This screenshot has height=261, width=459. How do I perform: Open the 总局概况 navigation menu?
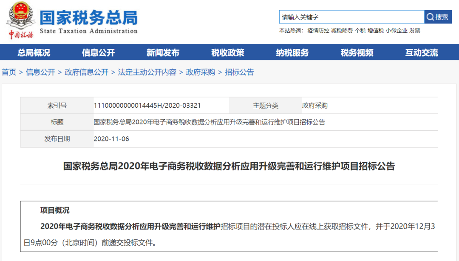[34, 53]
